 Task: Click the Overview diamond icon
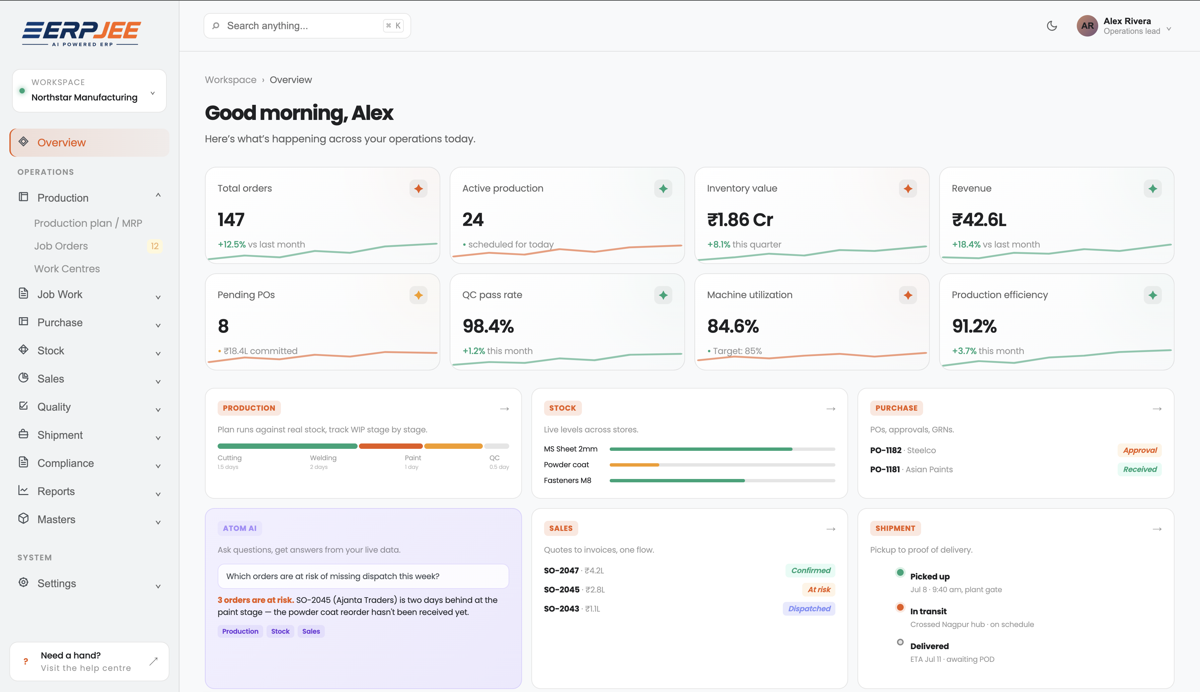pos(23,142)
